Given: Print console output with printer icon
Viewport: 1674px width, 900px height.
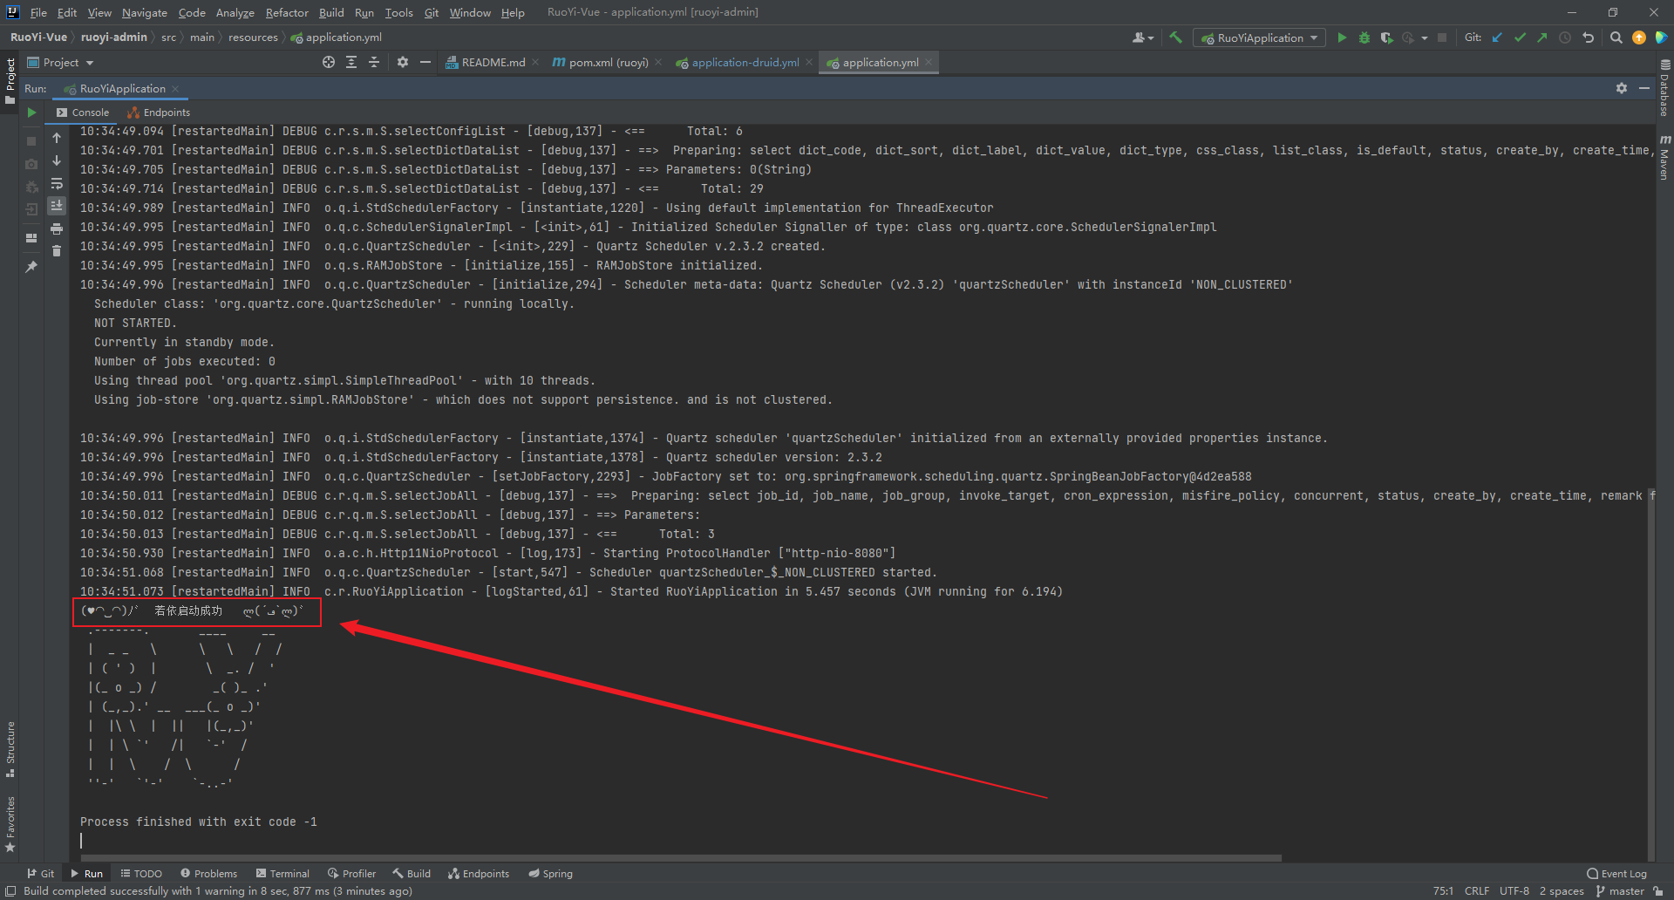Looking at the screenshot, I should (x=57, y=228).
